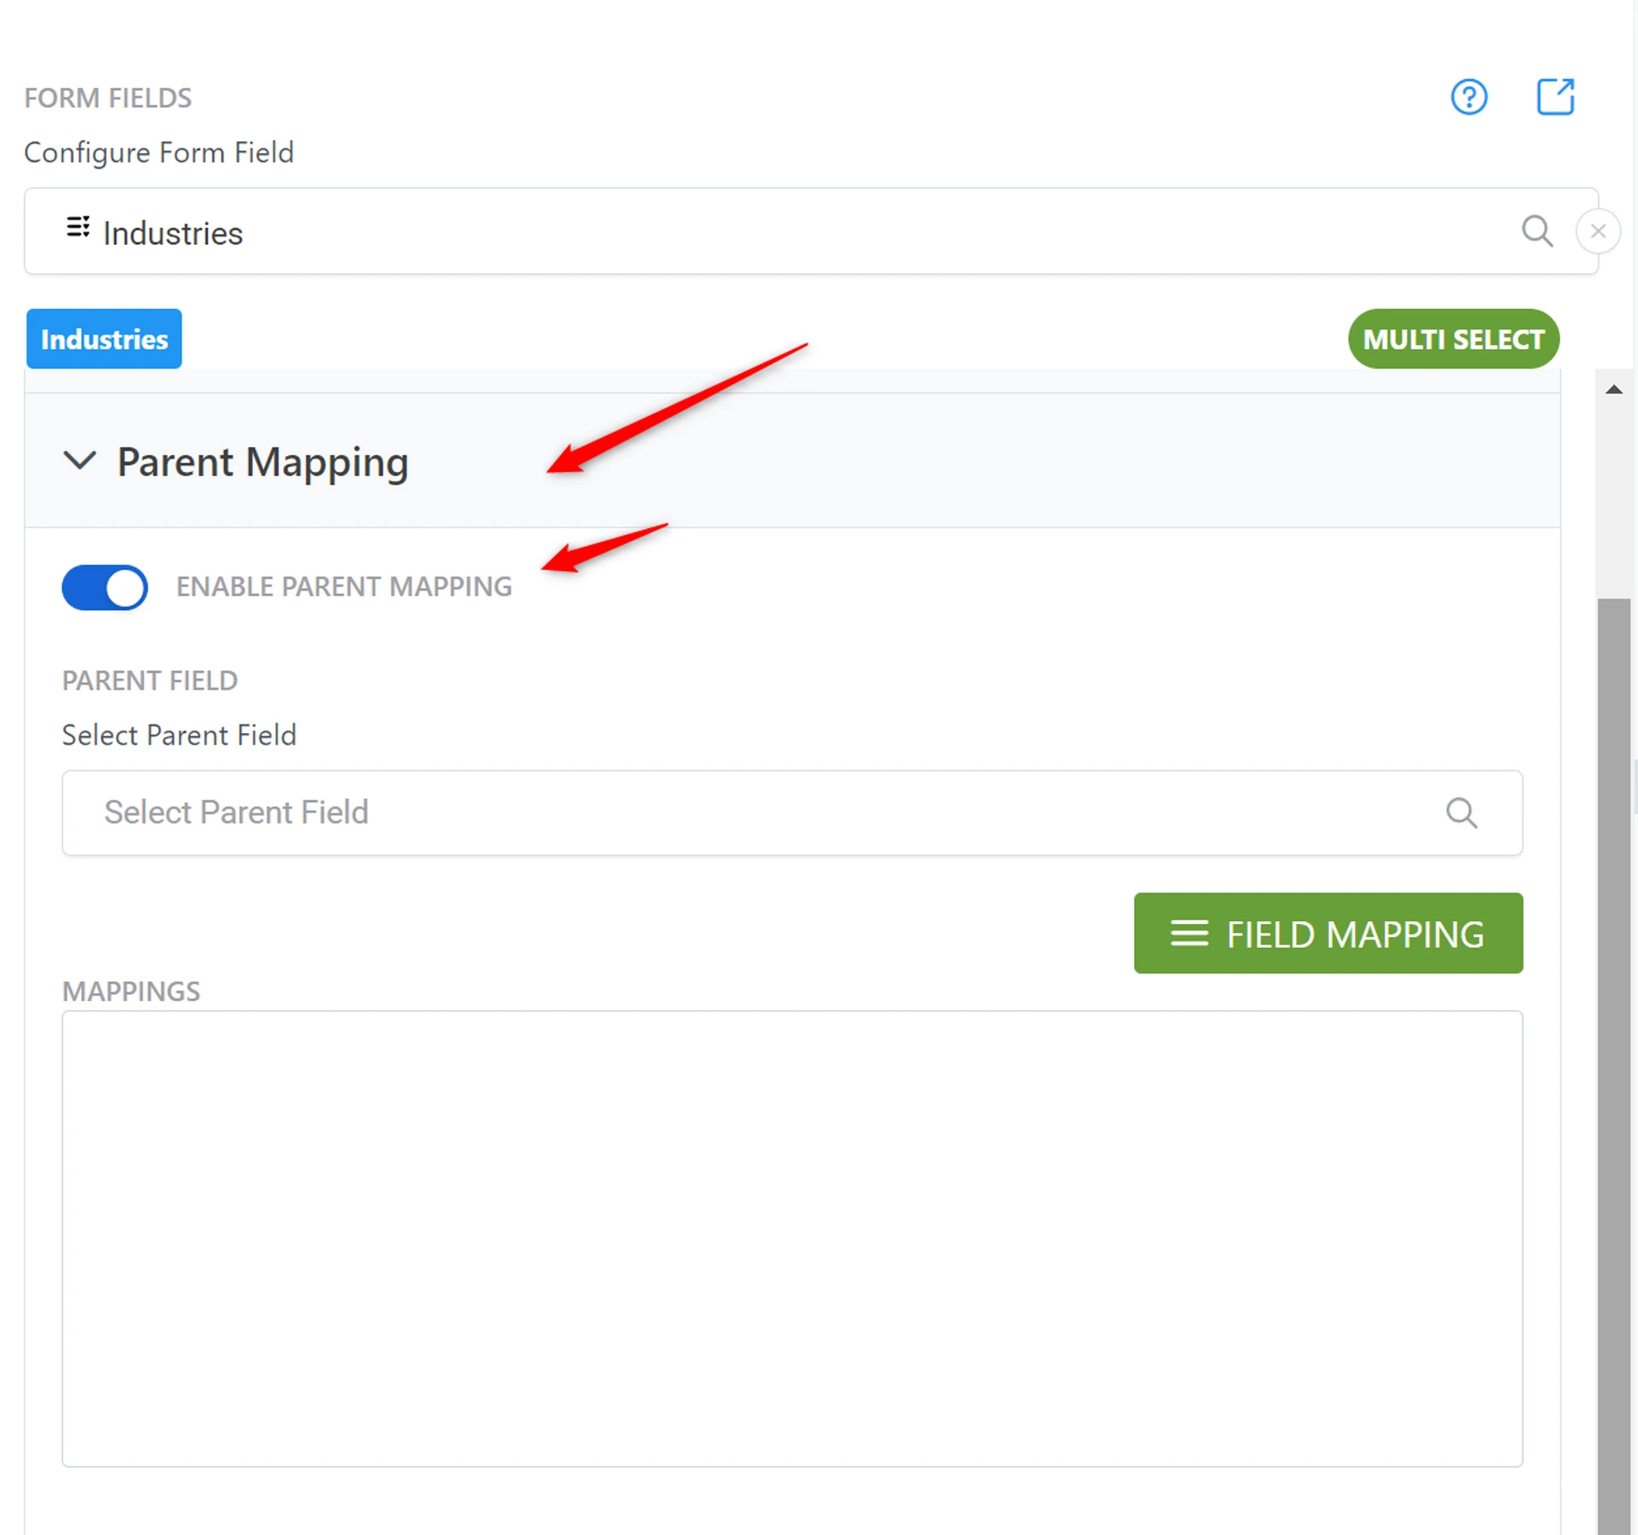This screenshot has height=1535, width=1638.
Task: Click the MULTI SELECT green badge
Action: tap(1453, 339)
